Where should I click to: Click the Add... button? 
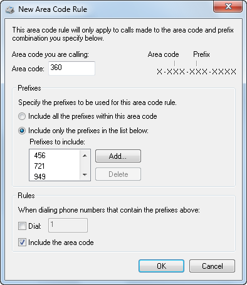[x=118, y=156]
